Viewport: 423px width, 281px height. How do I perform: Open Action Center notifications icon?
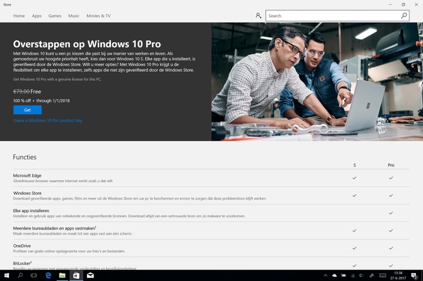[x=414, y=275]
